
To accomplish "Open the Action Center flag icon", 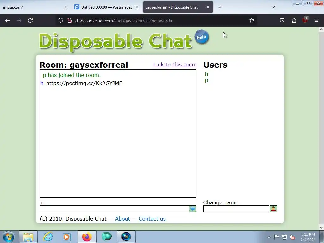I will coord(277,237).
